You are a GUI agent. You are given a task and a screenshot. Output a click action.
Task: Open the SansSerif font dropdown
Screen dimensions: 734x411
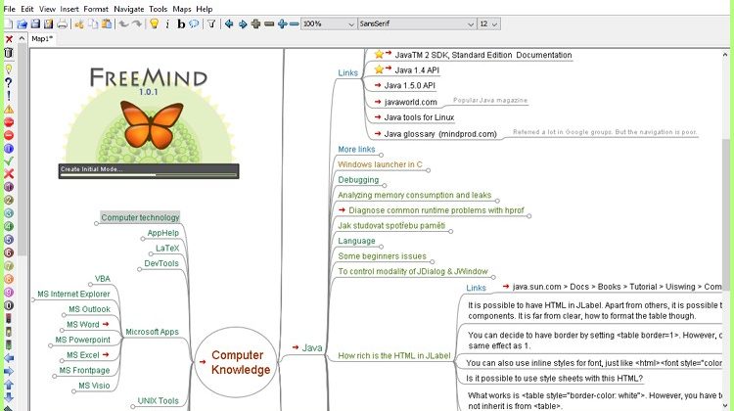pos(417,23)
